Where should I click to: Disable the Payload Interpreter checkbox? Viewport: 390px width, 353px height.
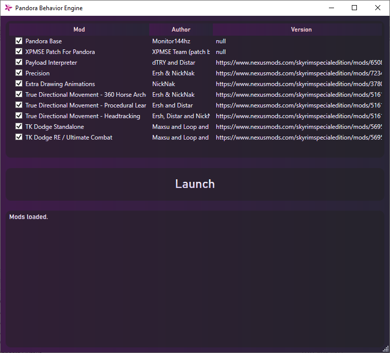[x=19, y=62]
